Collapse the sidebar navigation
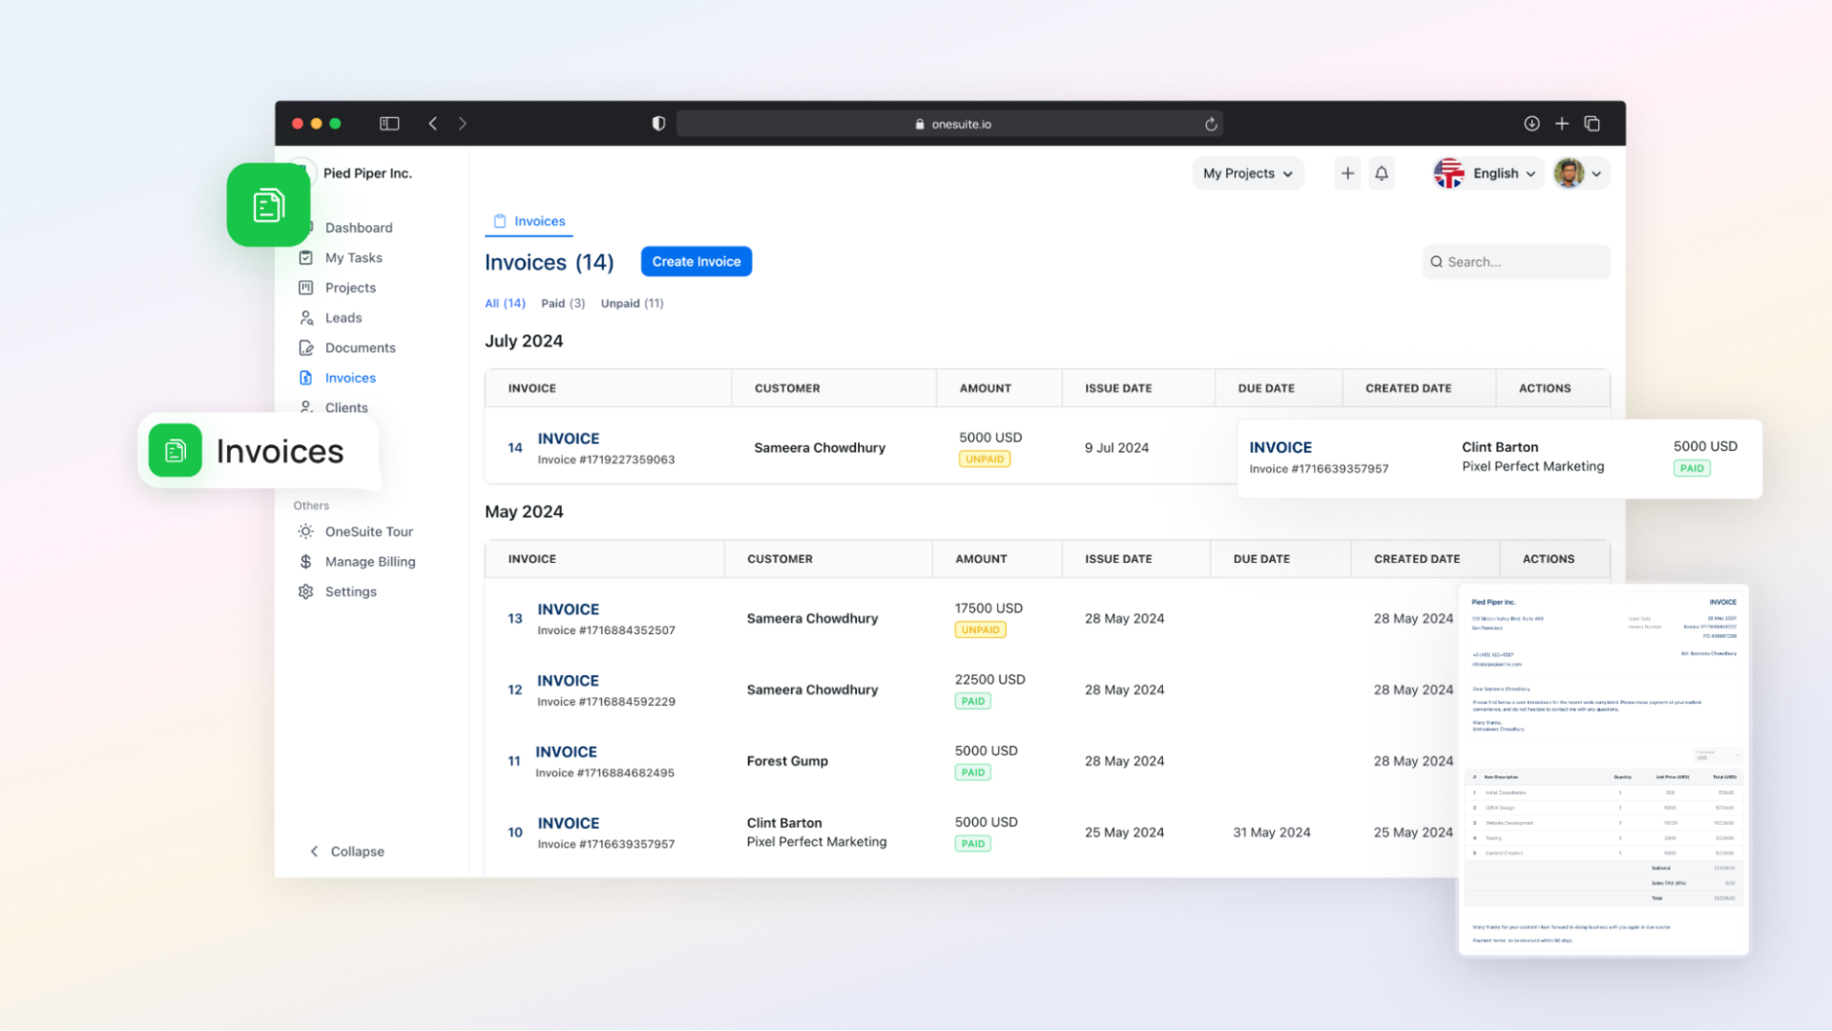 click(x=348, y=851)
